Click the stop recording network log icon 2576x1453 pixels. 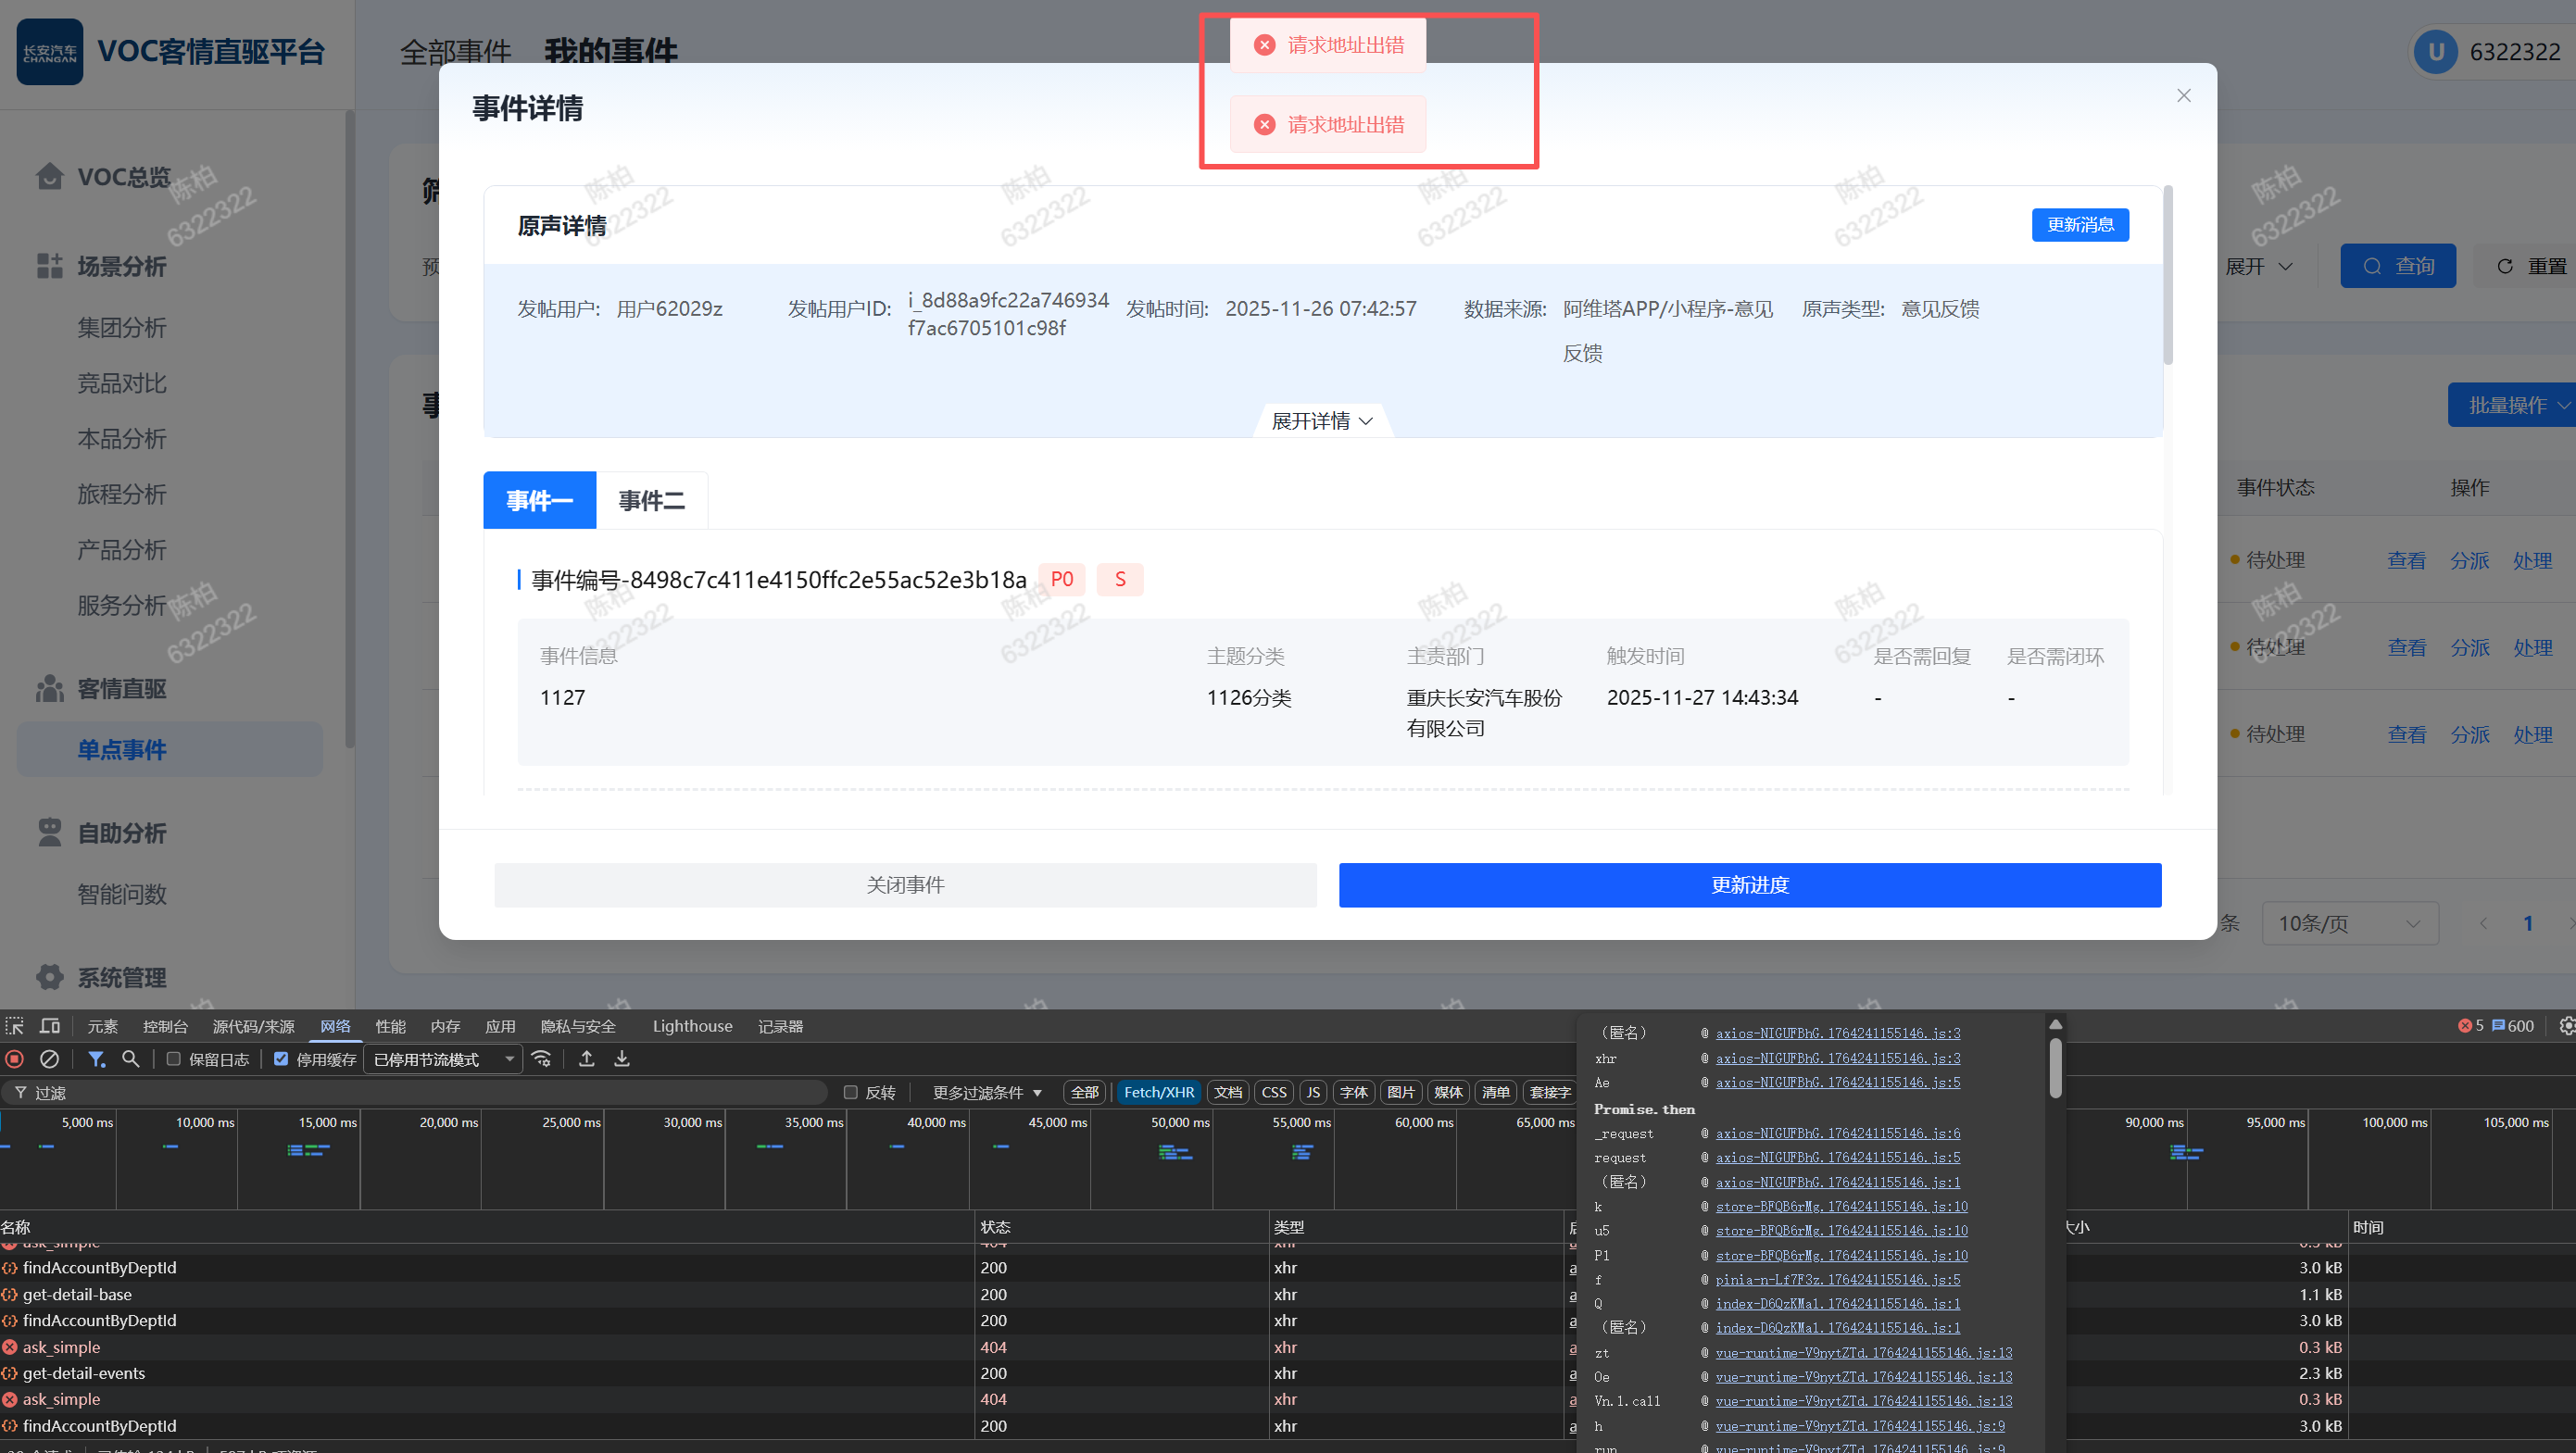click(x=14, y=1059)
